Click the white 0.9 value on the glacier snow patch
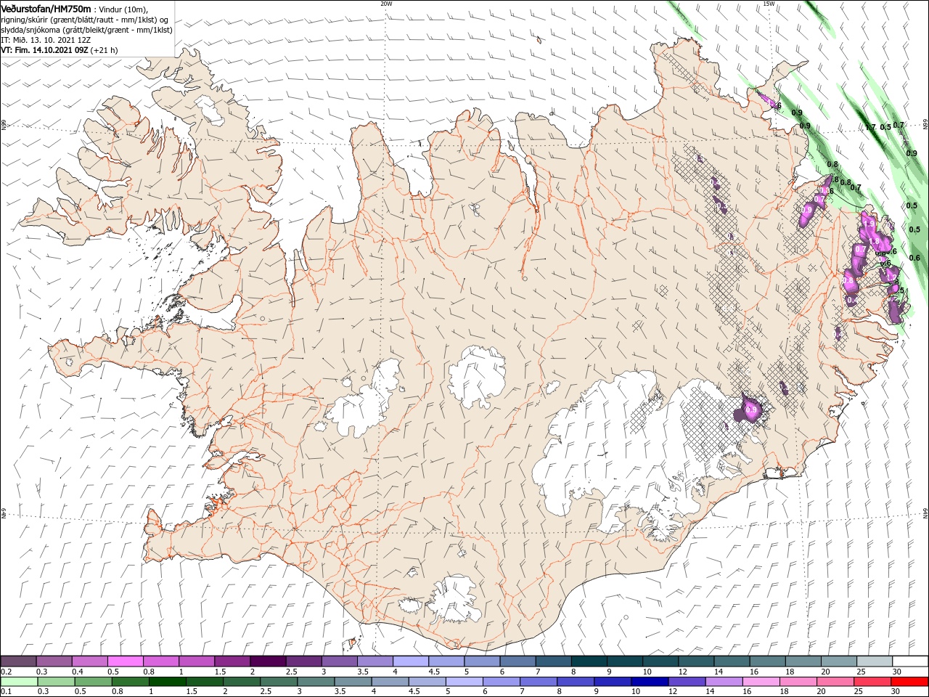The image size is (929, 697). pos(752,410)
